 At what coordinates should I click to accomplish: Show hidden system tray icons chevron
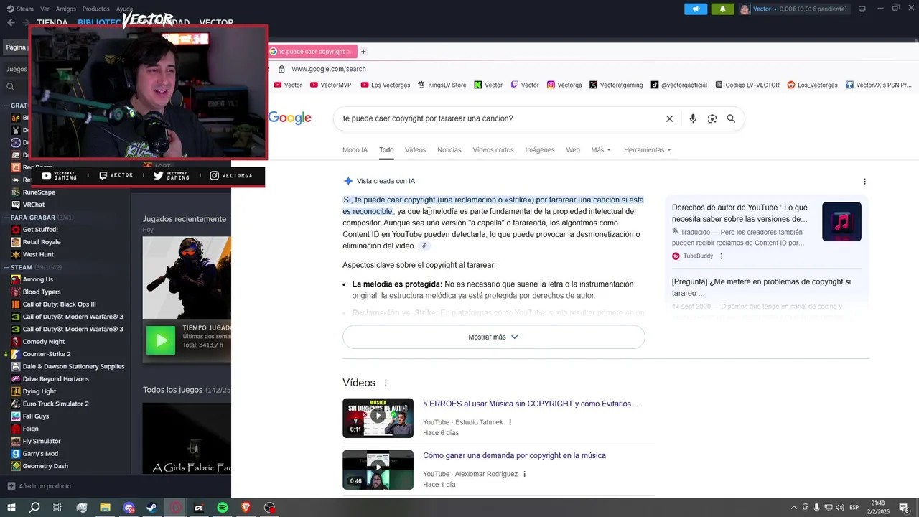pyautogui.click(x=793, y=508)
